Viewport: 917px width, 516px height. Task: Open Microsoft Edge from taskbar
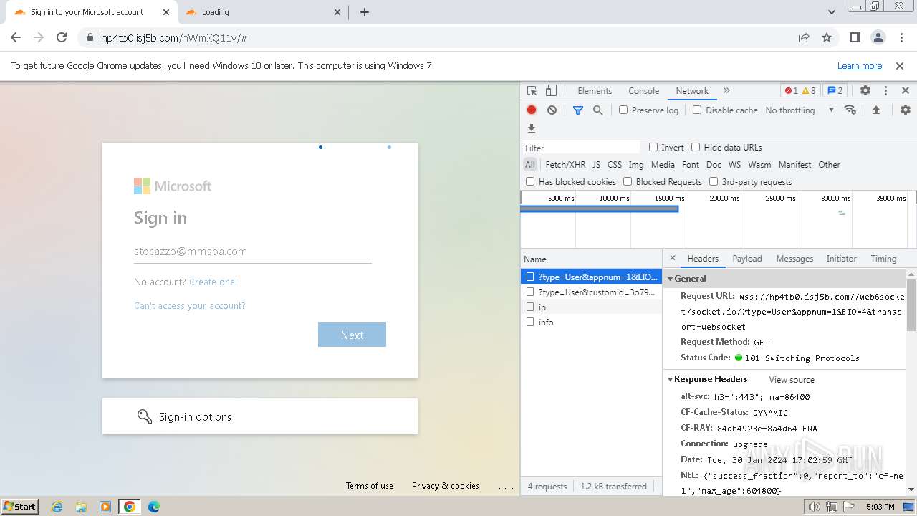154,507
